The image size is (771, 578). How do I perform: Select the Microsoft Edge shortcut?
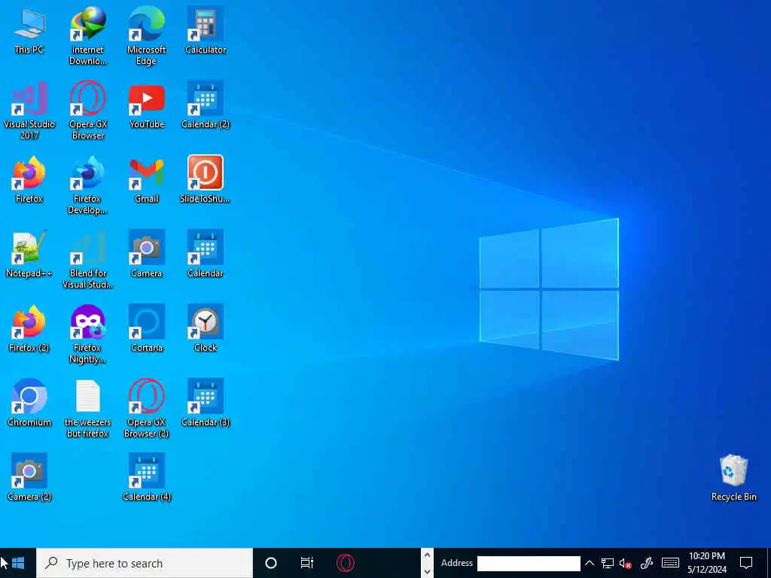click(x=147, y=36)
